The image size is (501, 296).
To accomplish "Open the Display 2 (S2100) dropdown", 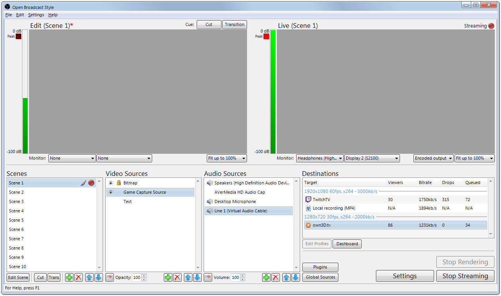I will (372, 158).
